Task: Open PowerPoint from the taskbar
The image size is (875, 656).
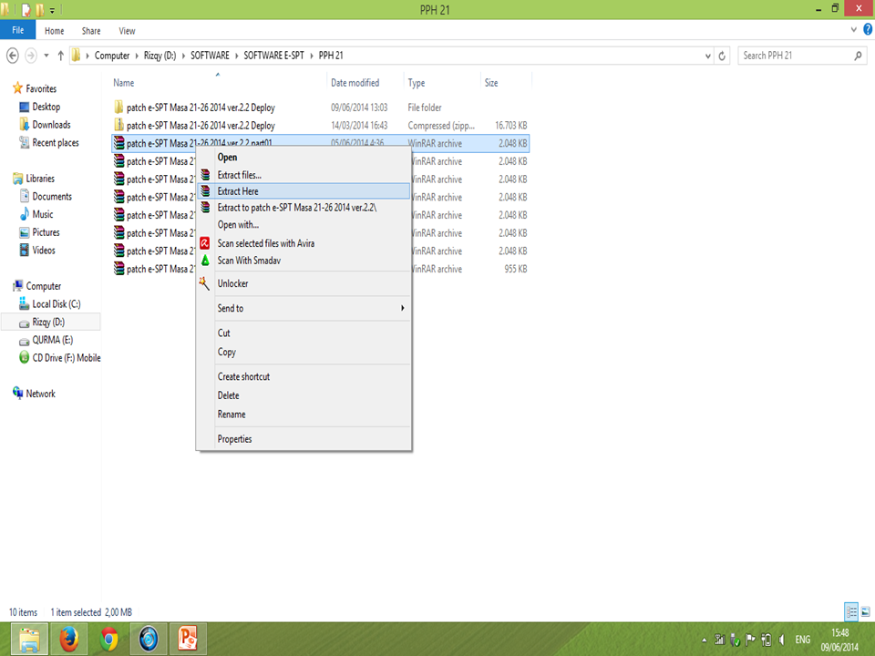Action: click(x=188, y=639)
